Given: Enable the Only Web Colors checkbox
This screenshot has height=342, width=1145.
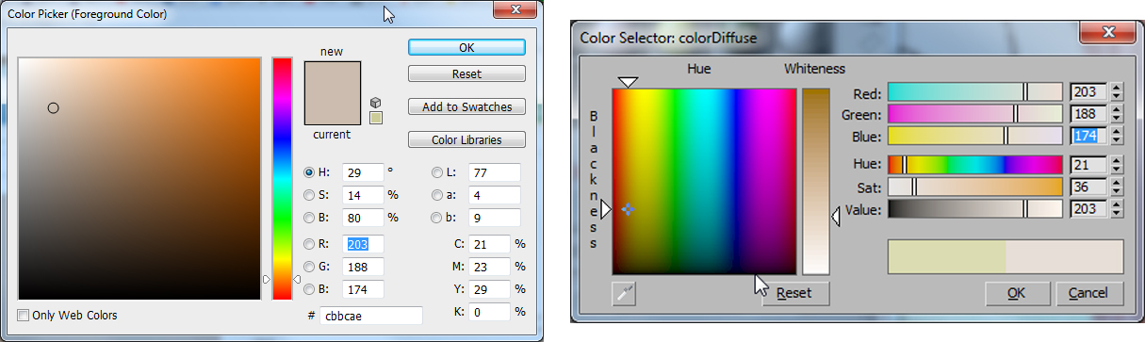Looking at the screenshot, I should (23, 315).
